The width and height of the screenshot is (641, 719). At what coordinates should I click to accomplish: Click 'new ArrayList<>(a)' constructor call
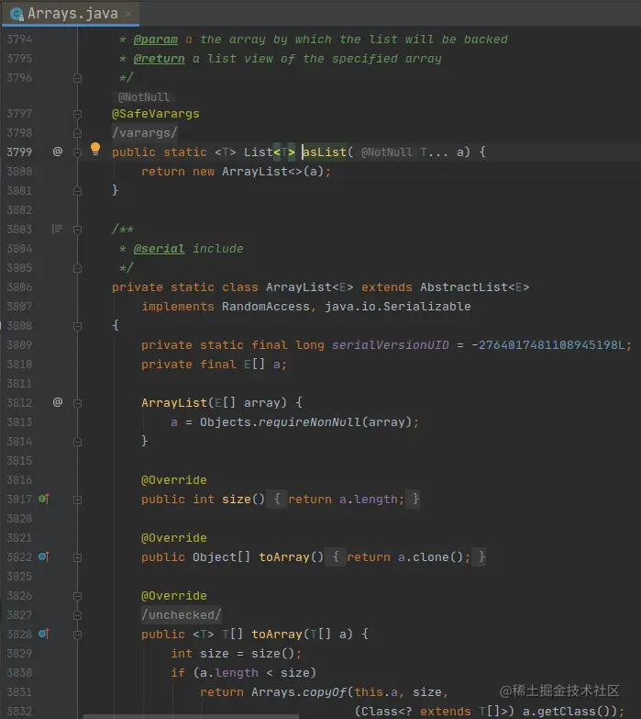click(258, 172)
